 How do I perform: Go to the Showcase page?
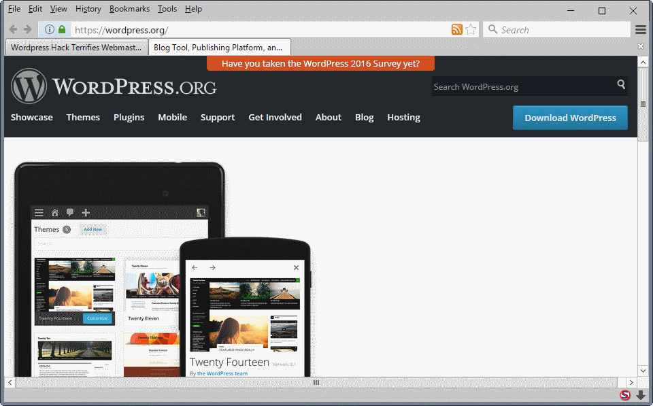tap(32, 118)
